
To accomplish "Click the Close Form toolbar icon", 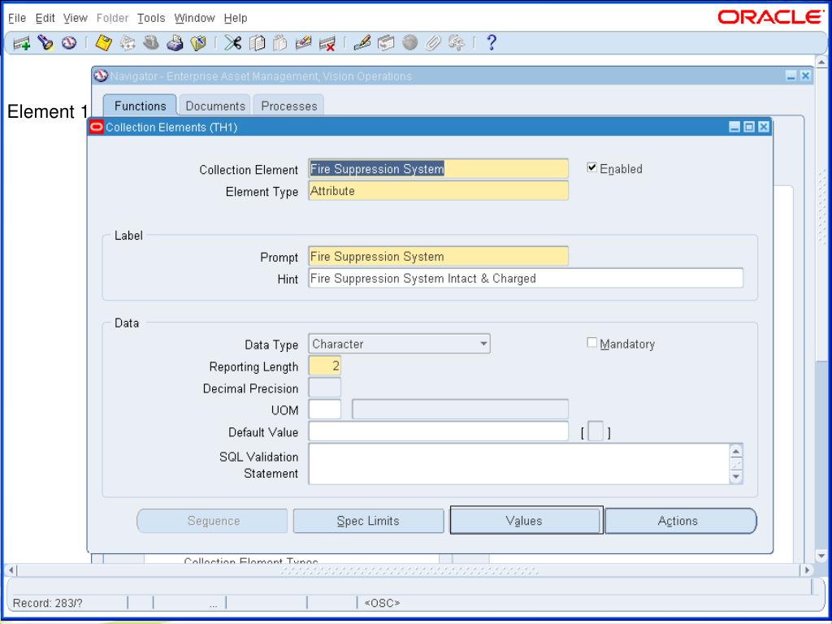I will (x=198, y=43).
